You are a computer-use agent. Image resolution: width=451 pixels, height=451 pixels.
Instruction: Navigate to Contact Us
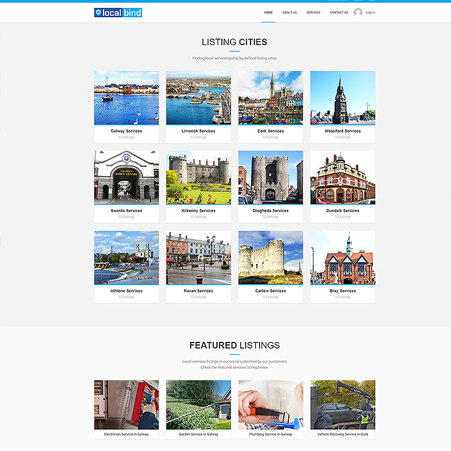pos(339,12)
